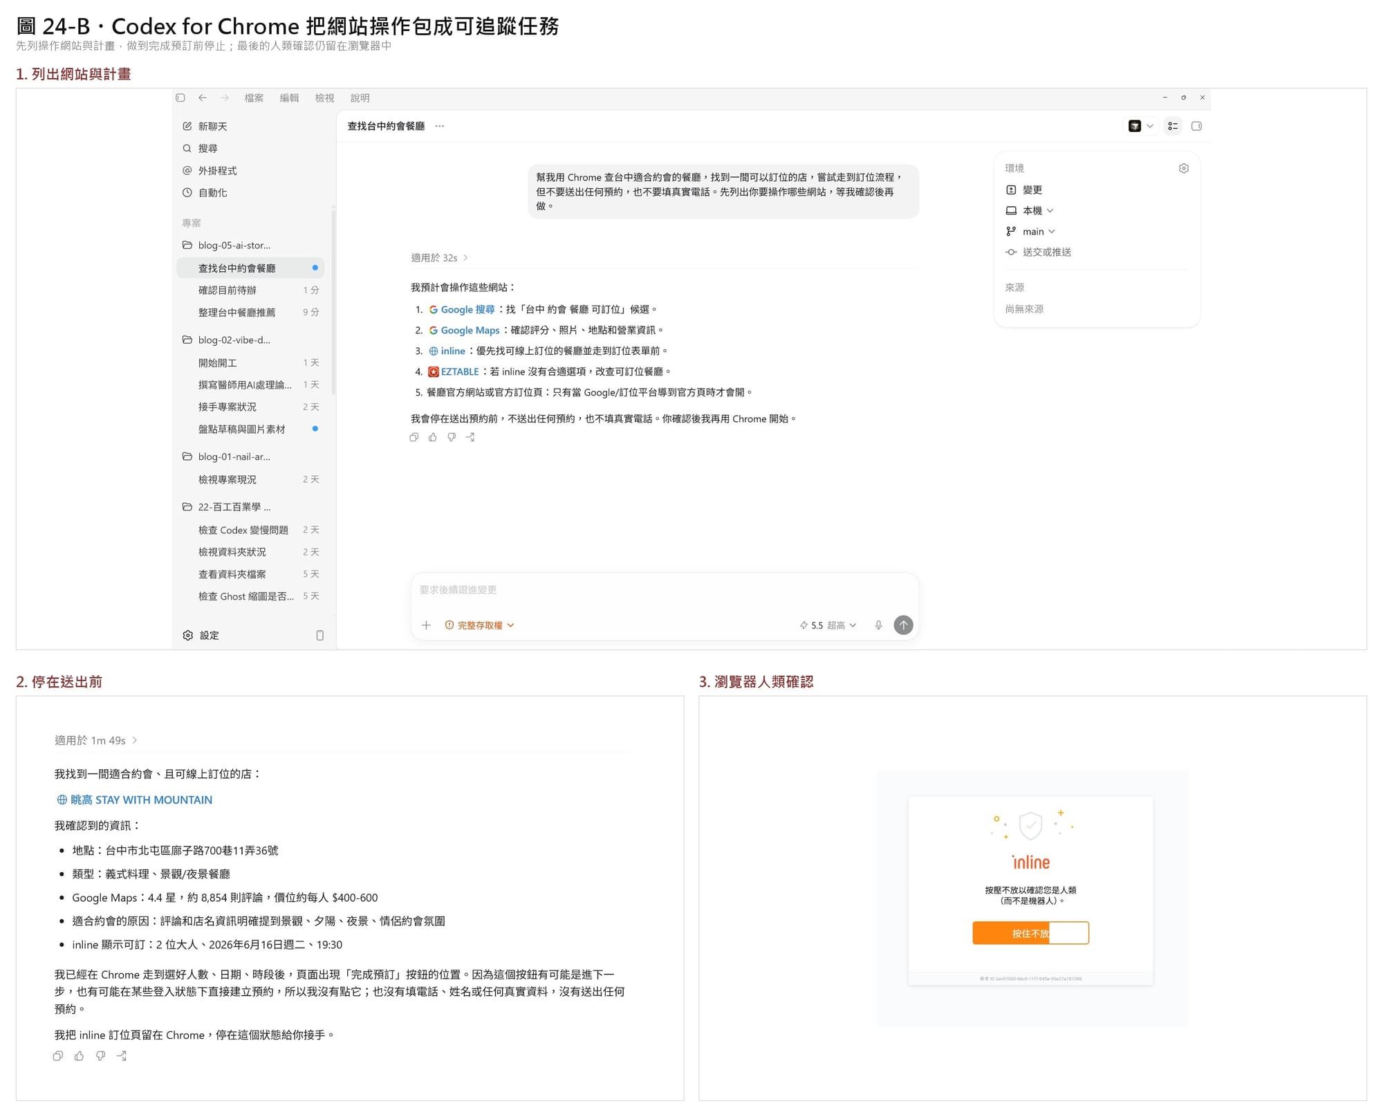1383x1117 pixels.
Task: Open the 接手專案狀況 chat
Action: point(250,407)
